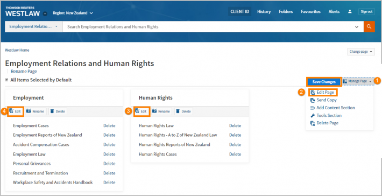
Task: Delete Recruitment and Termination item
Action: tap(109, 173)
